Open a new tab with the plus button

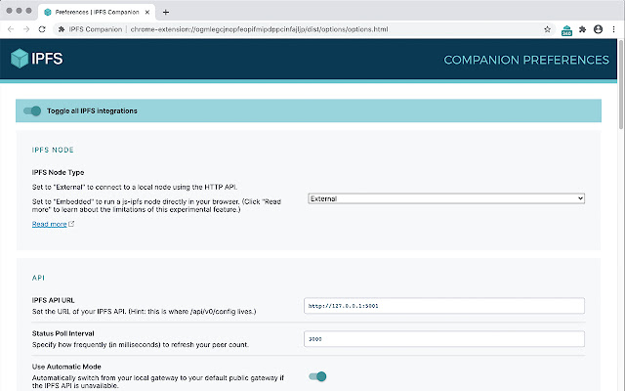[166, 12]
